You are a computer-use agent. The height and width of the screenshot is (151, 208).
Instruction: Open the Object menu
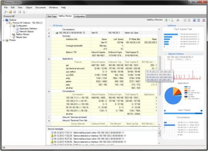(29, 7)
